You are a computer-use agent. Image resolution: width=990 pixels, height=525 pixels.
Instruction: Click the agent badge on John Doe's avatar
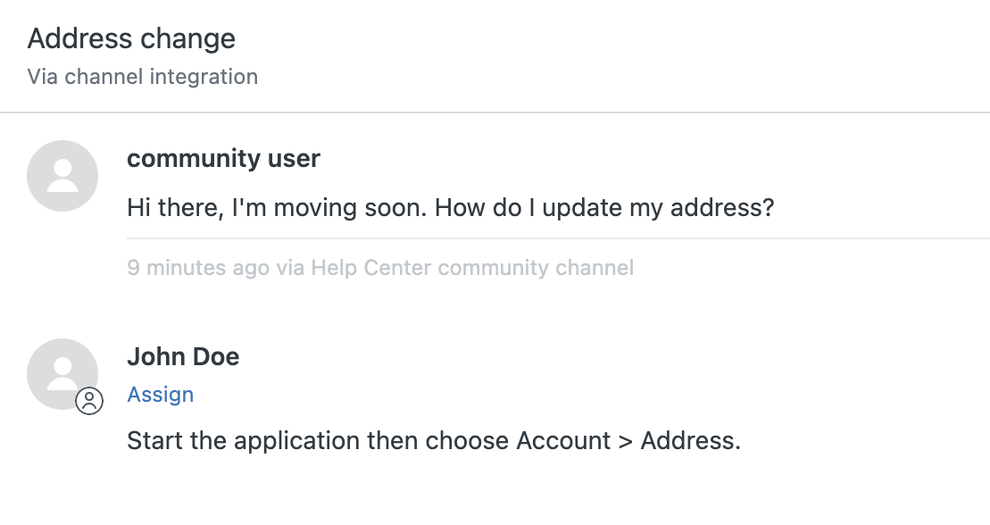89,401
